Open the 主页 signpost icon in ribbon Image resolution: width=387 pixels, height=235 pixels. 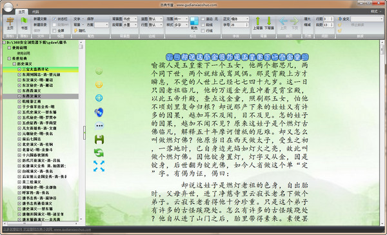point(10,23)
